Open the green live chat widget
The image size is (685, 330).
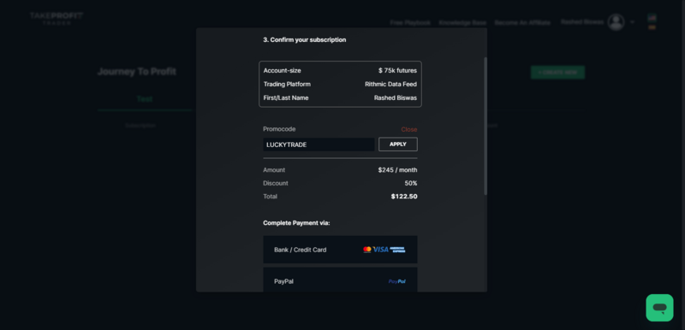point(659,308)
